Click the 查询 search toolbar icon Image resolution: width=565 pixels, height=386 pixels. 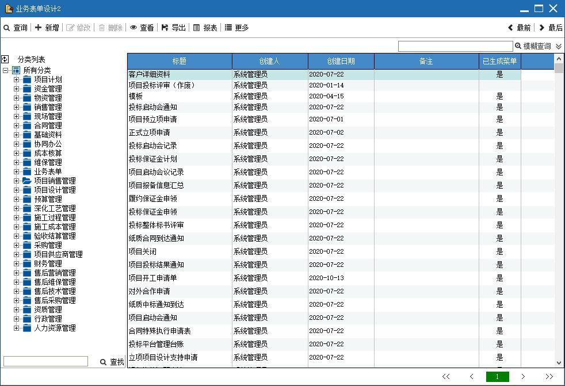coord(7,28)
